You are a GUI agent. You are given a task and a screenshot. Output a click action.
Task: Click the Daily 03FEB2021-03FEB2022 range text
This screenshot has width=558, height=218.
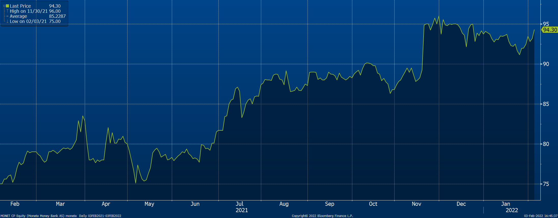(100, 216)
